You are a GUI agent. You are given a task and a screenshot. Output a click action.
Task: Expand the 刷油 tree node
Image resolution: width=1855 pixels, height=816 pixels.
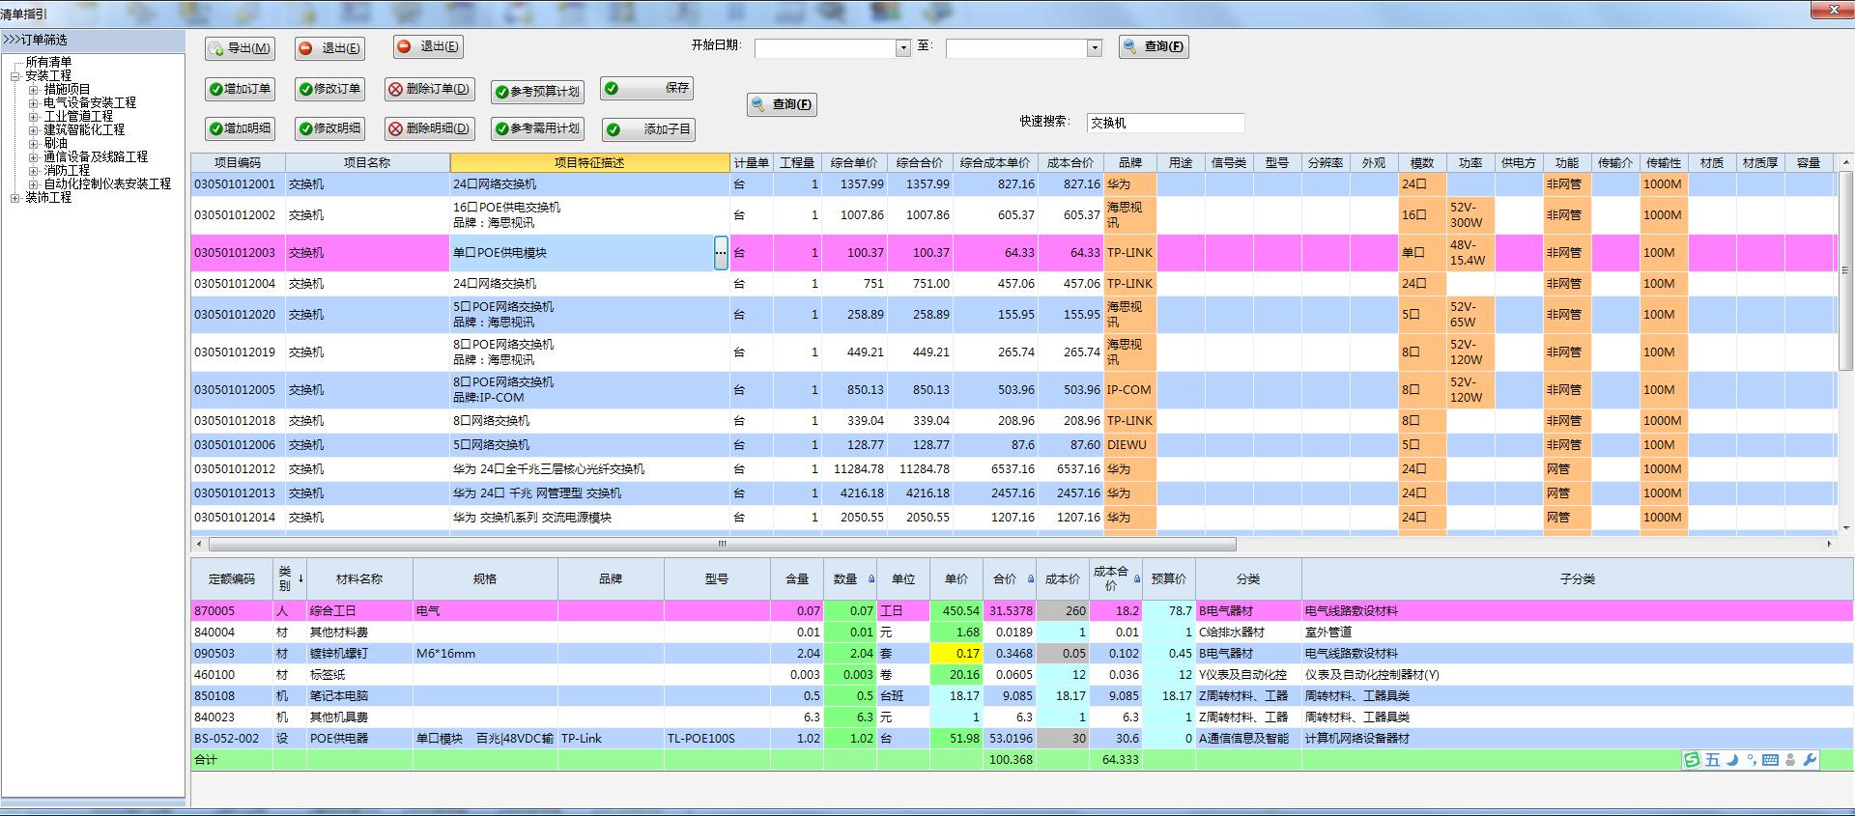[33, 143]
